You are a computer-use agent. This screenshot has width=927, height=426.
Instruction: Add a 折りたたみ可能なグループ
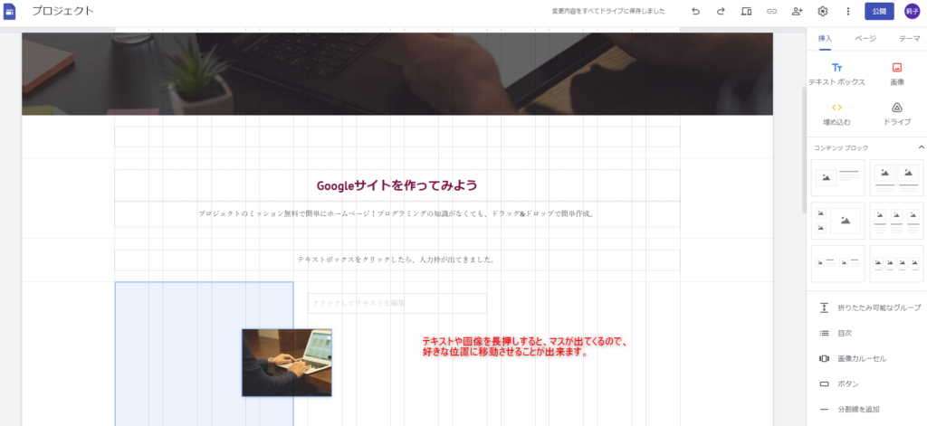click(x=869, y=308)
